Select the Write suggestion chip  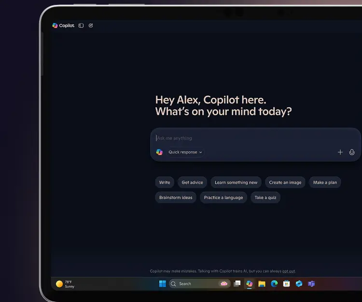pyautogui.click(x=165, y=182)
